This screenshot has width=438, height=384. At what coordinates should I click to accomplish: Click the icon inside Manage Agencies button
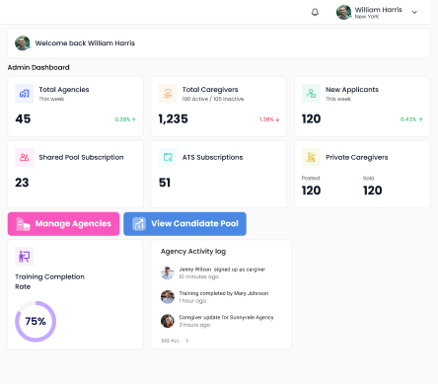click(x=23, y=224)
